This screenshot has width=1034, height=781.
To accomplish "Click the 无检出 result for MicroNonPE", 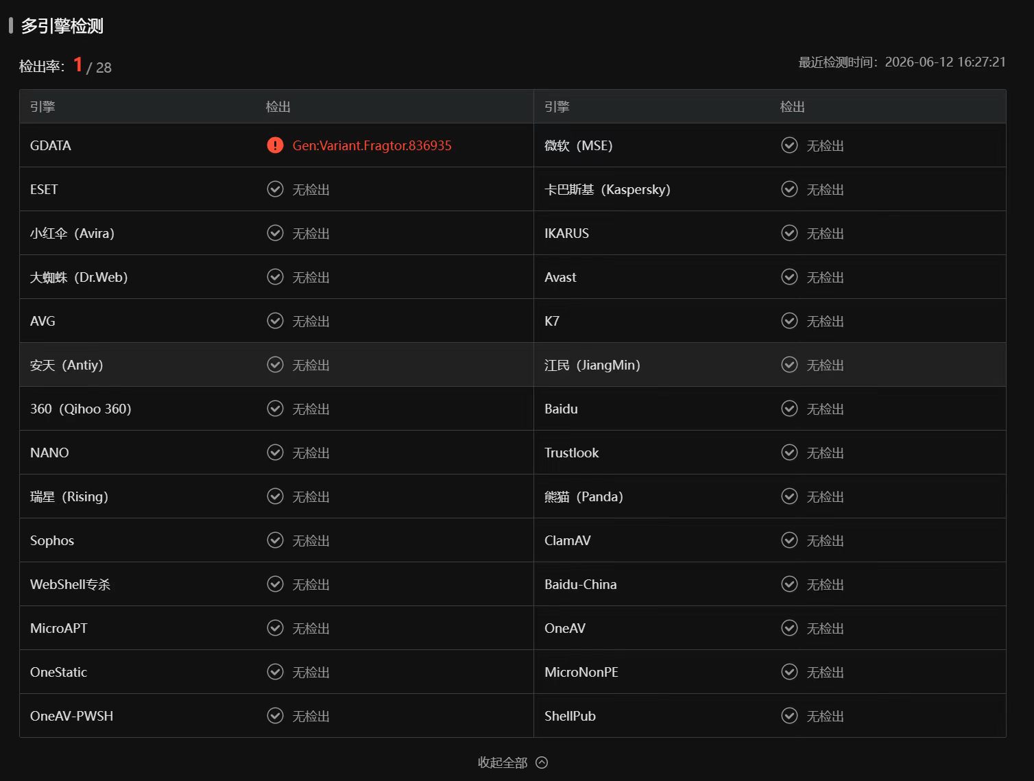I will (825, 673).
